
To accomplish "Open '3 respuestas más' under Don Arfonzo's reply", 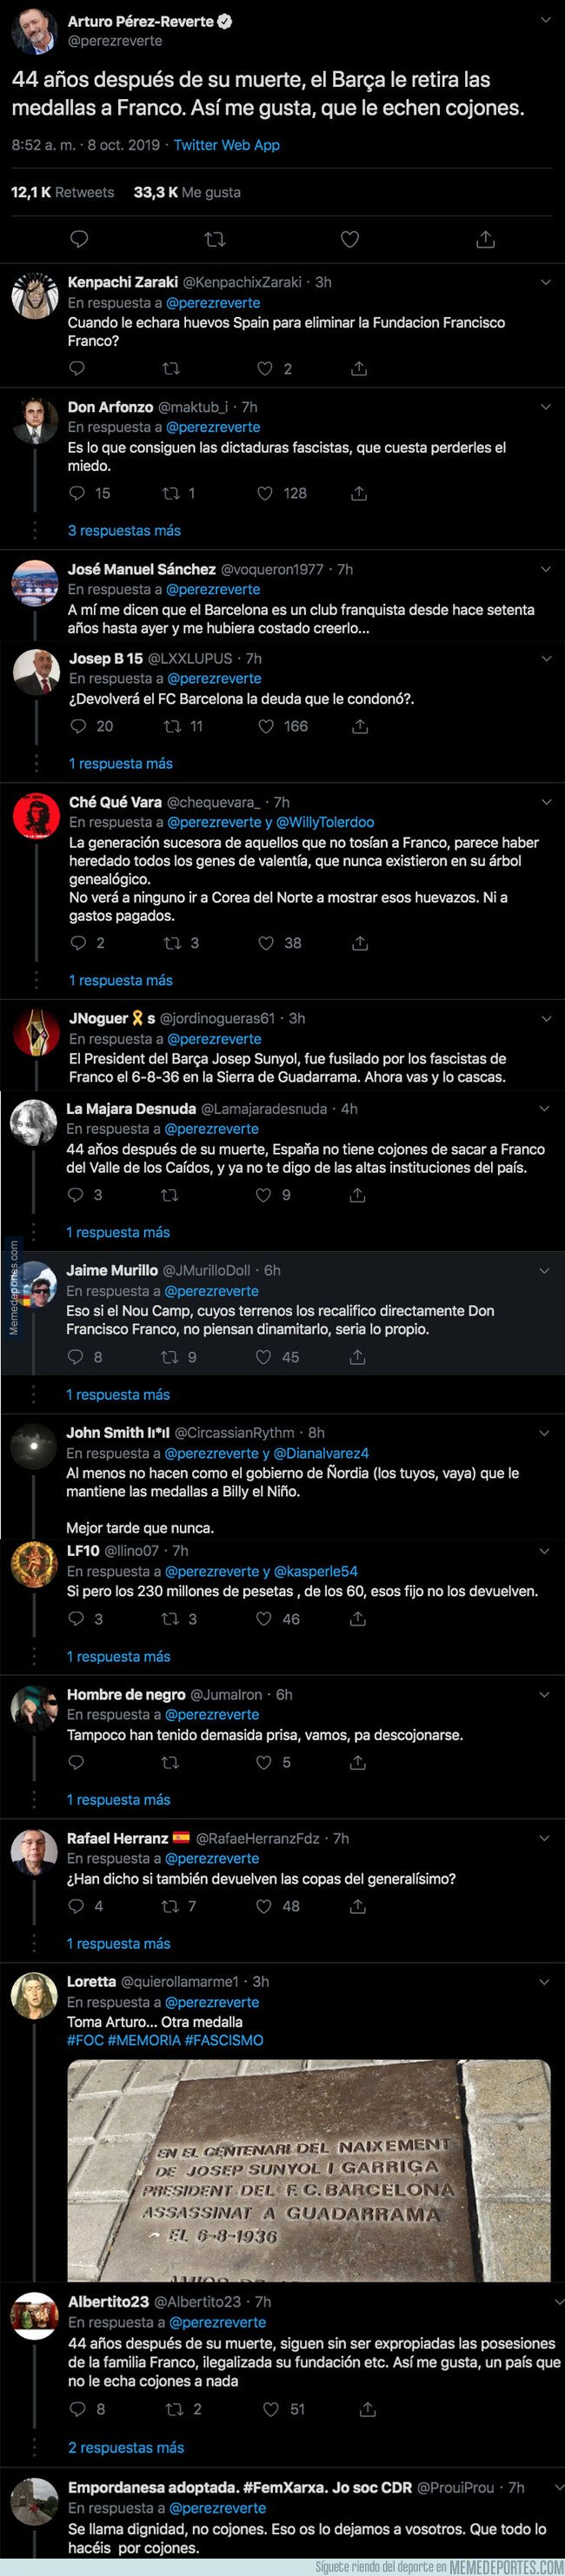I will coord(123,531).
